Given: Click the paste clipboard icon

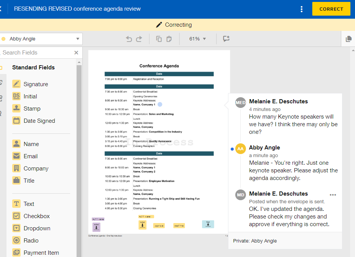Looking at the screenshot, I should [169, 39].
